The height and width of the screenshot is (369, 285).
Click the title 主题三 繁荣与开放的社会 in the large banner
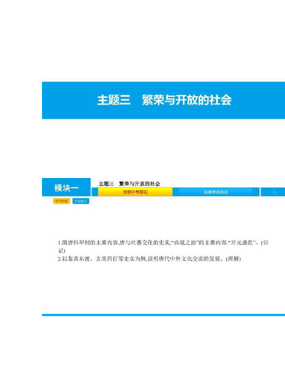tap(164, 100)
